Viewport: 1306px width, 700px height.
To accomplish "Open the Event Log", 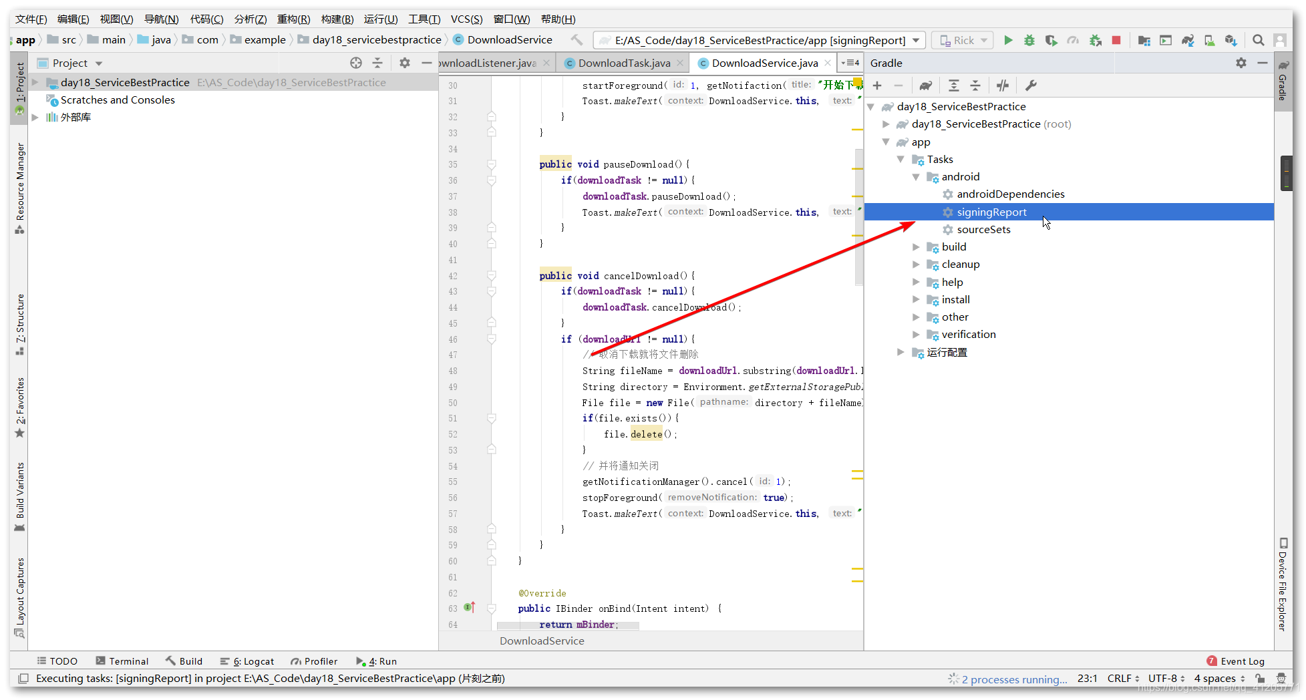I will click(1236, 661).
